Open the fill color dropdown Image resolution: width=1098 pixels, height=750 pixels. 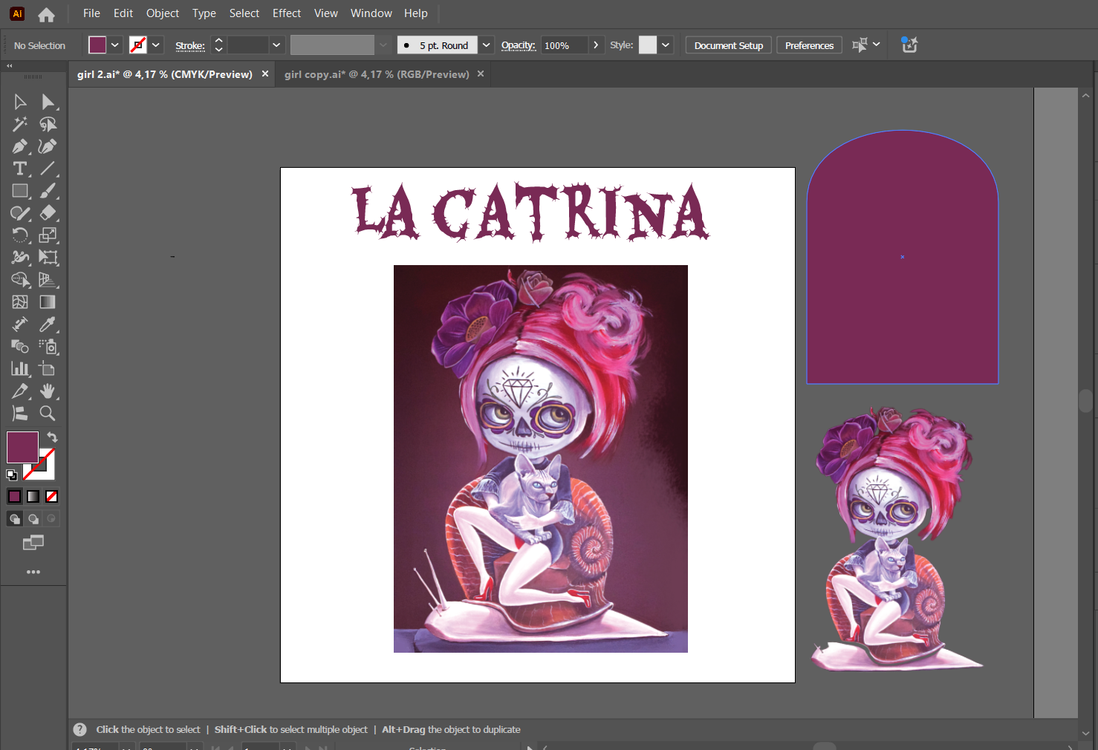click(x=115, y=45)
